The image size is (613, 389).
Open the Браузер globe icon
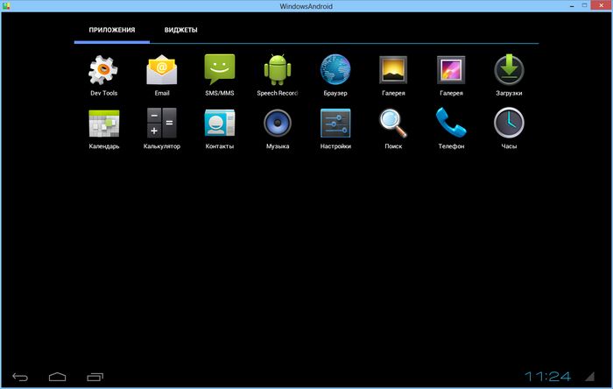335,70
